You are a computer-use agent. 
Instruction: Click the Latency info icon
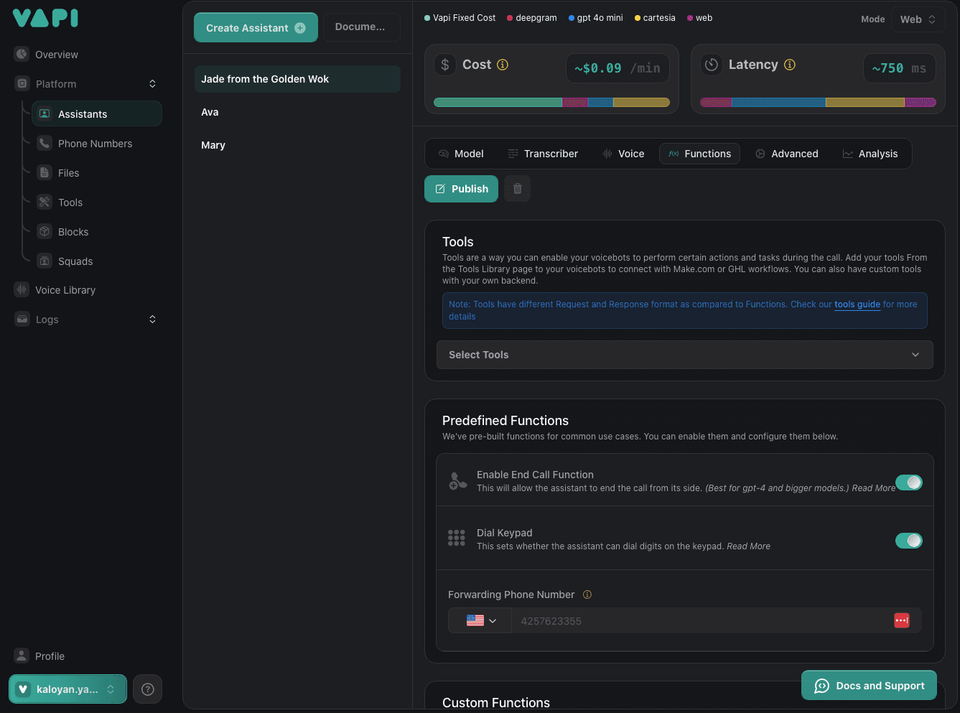[790, 65]
